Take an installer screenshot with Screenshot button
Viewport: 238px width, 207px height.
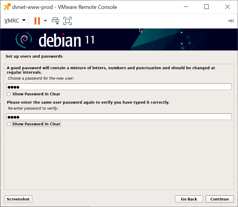[18, 199]
